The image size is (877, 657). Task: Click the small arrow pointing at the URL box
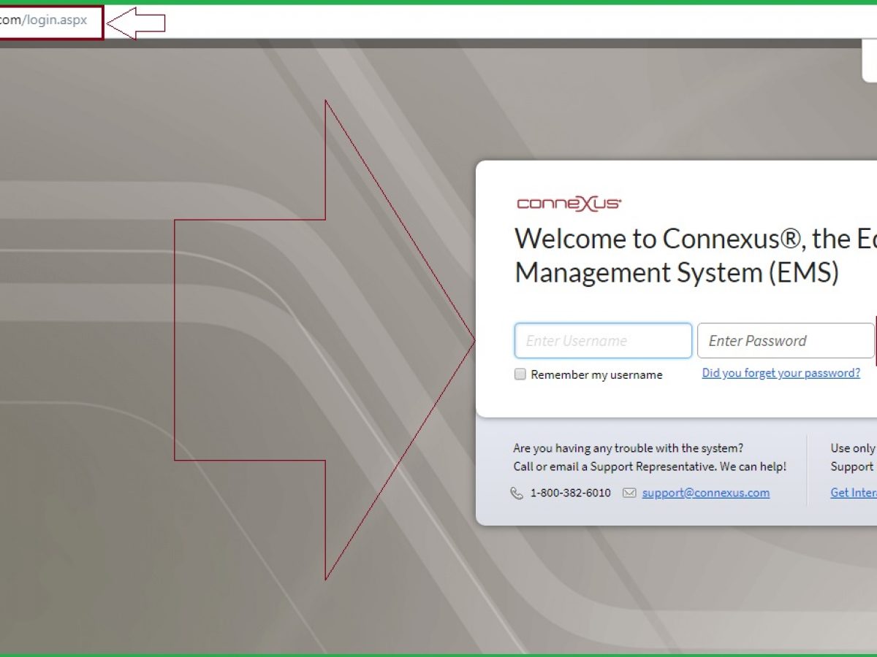[x=135, y=22]
